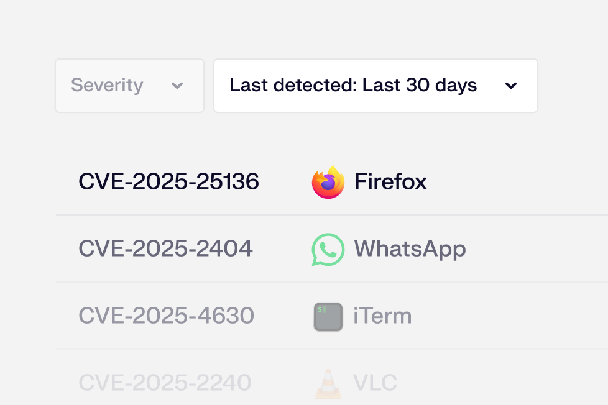Select the Firefox icon next to CVE-2025-25136
The image size is (608, 405).
click(x=328, y=182)
